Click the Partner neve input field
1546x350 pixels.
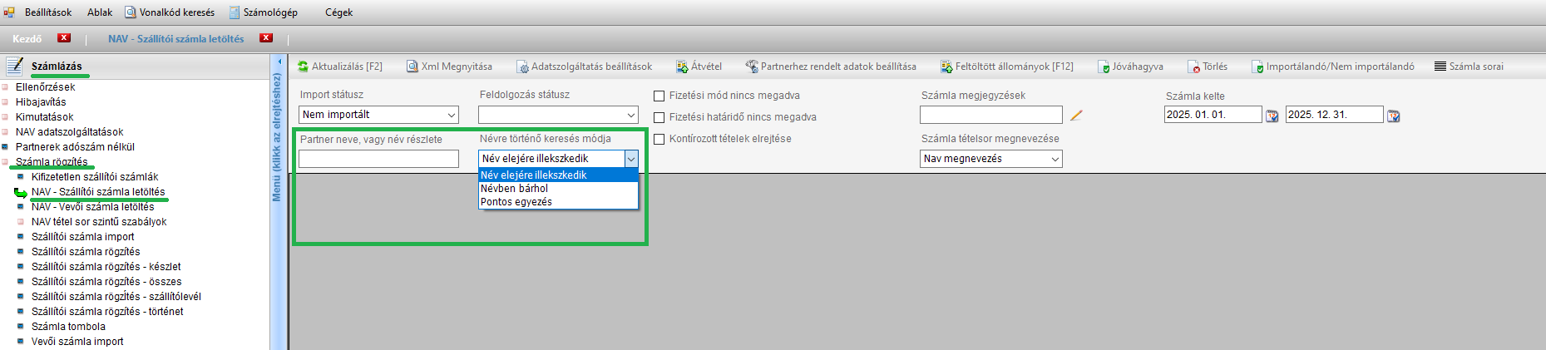tap(378, 159)
